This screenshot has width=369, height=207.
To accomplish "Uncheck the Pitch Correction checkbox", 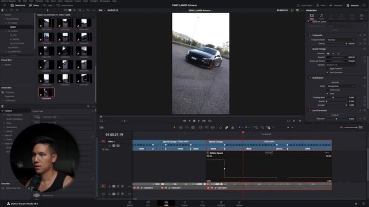I will click(x=327, y=72).
